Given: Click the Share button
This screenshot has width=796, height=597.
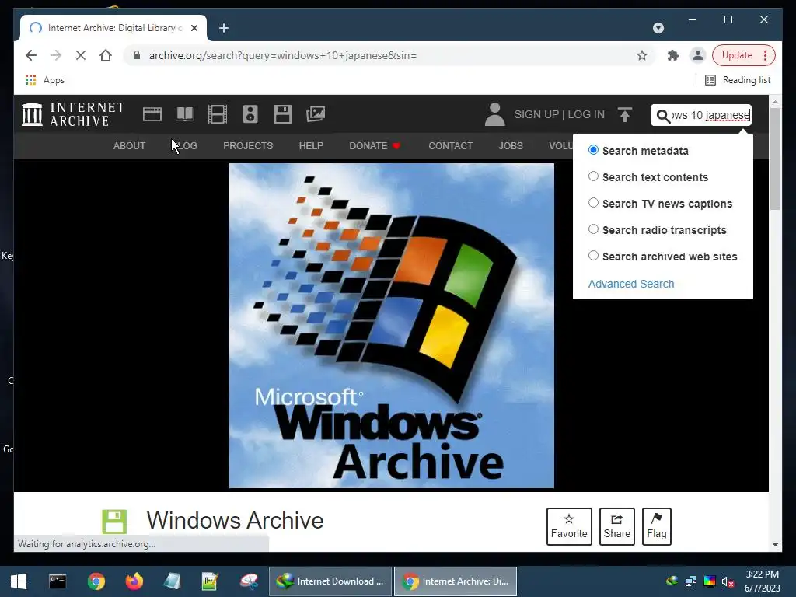Looking at the screenshot, I should (x=616, y=526).
